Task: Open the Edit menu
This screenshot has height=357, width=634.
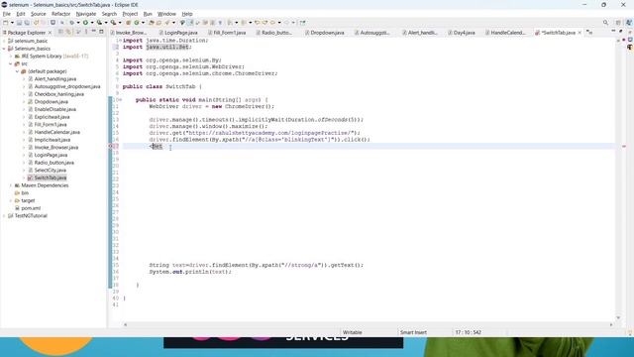Action: (x=21, y=14)
